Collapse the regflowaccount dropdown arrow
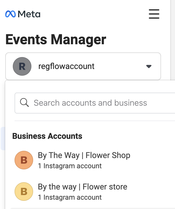The height and width of the screenshot is (209, 175). tap(149, 66)
